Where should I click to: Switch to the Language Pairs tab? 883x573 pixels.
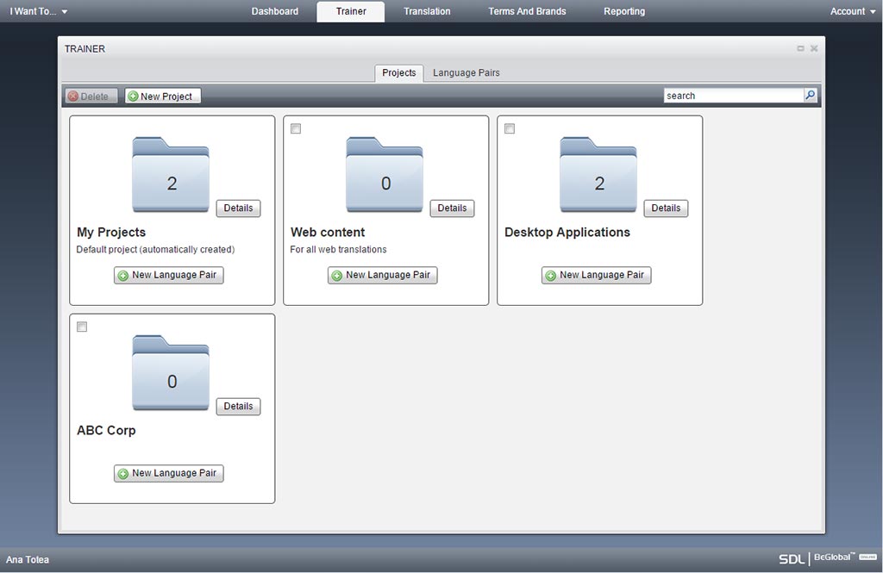pos(466,73)
